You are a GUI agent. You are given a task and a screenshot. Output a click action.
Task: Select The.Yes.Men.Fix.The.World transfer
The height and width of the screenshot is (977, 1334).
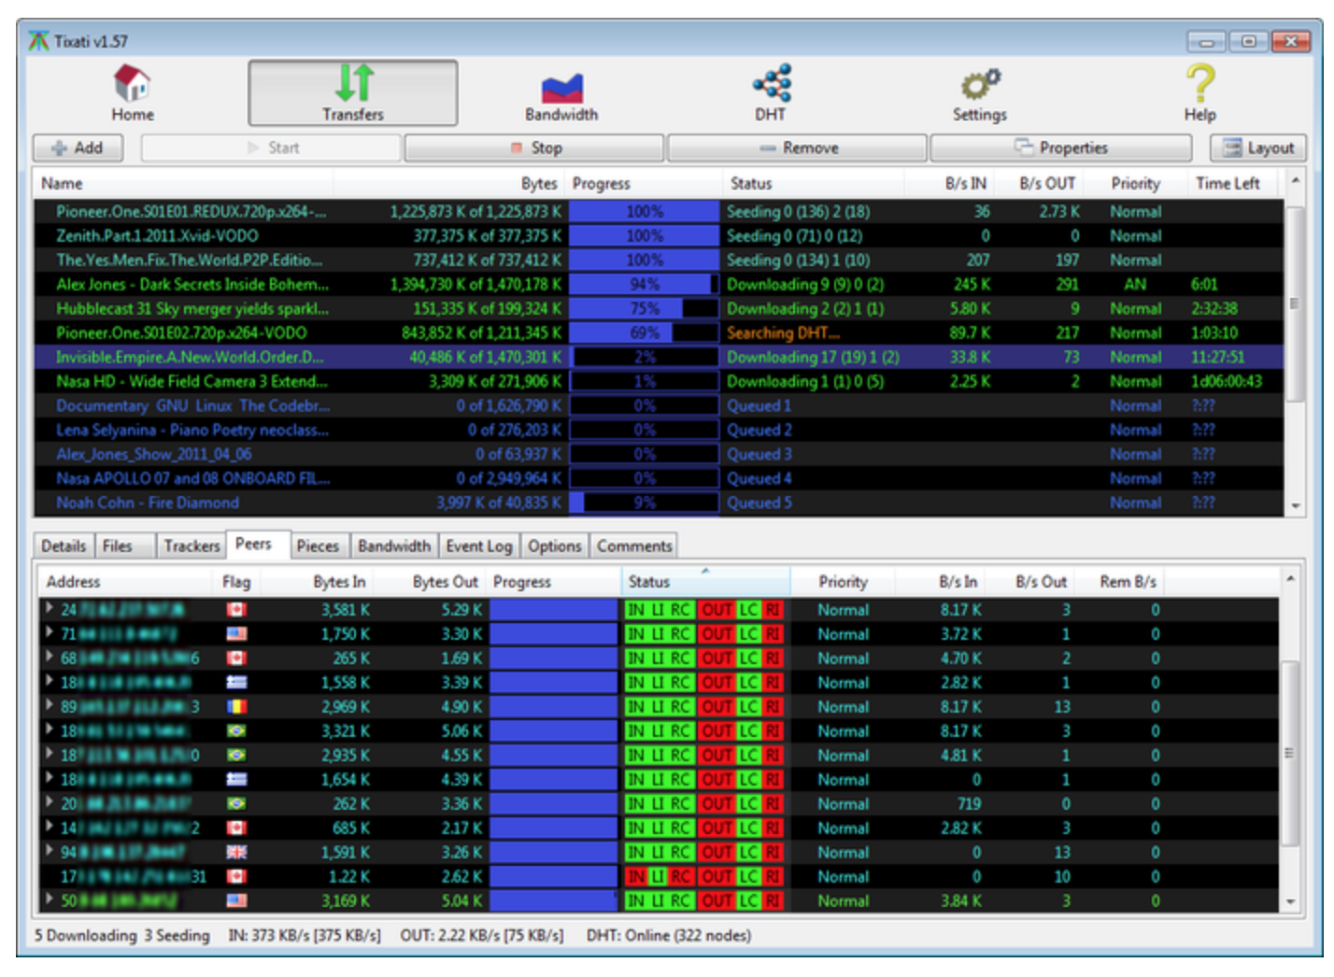(659, 261)
